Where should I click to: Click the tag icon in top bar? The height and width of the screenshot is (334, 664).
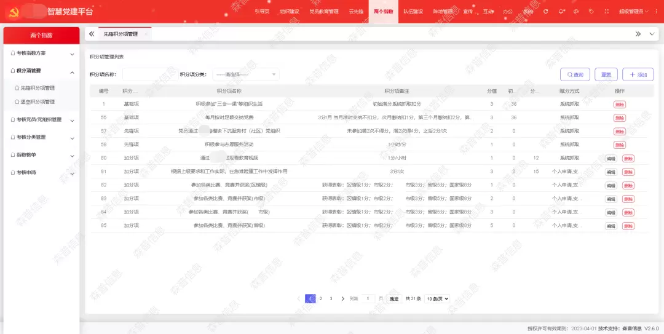[x=591, y=12]
